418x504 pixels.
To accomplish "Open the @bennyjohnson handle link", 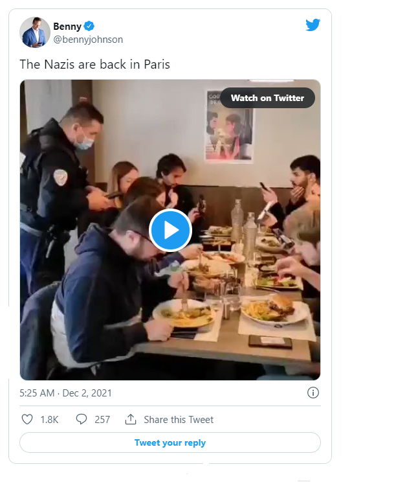I will [x=88, y=40].
